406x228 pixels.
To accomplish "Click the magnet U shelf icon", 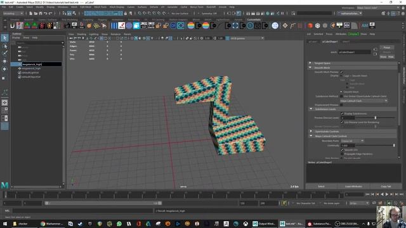I will [x=12, y=25].
